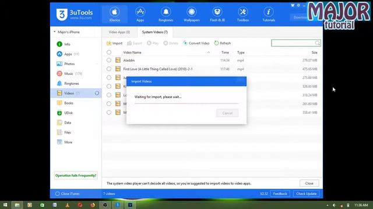Click the Aladdin video file icon
This screenshot has height=209, width=373.
coord(118,60)
